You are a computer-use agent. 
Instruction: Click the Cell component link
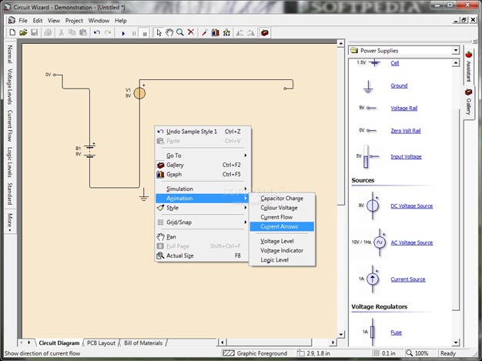[x=395, y=63]
